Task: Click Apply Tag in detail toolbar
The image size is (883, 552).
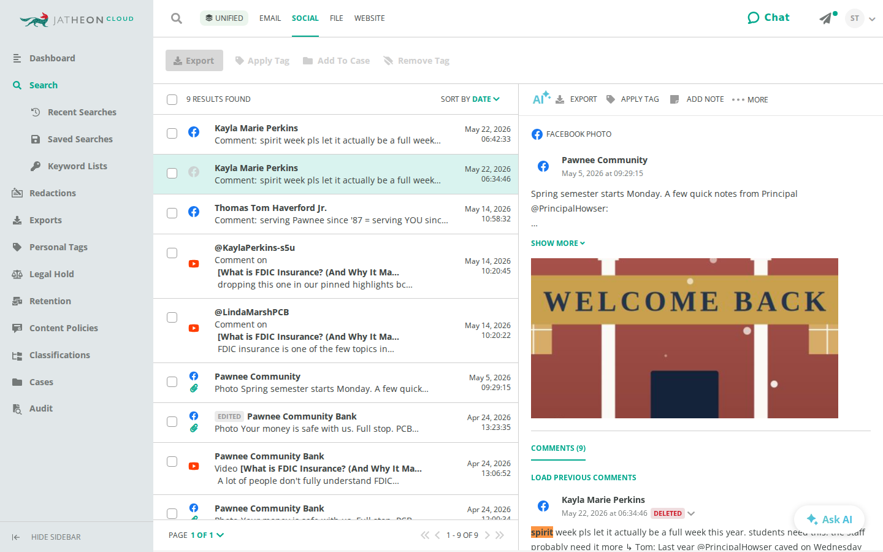Action: click(x=633, y=99)
